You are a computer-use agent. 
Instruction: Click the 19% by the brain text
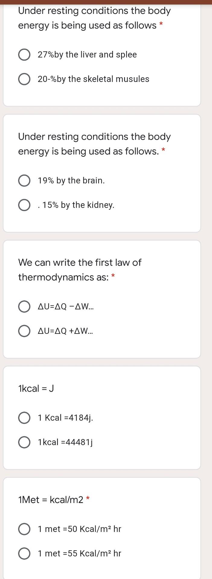tap(71, 181)
